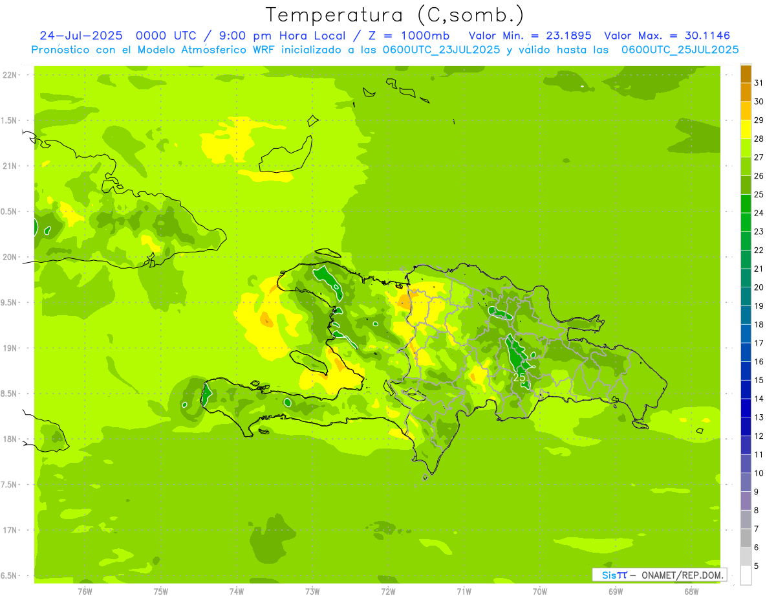Click the legend value "28"
Viewport: 776px width, 600px height.
pos(759,139)
